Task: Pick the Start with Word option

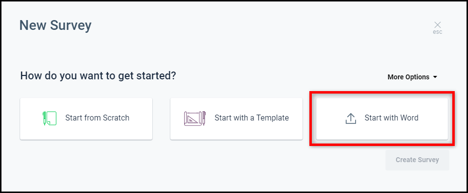Action: (382, 119)
